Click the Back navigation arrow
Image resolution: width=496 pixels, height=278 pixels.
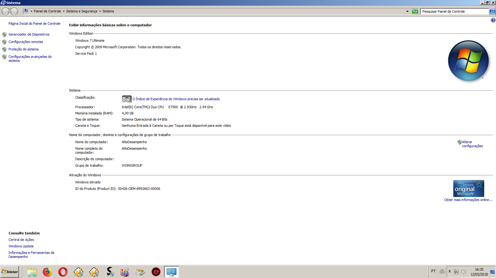5,11
